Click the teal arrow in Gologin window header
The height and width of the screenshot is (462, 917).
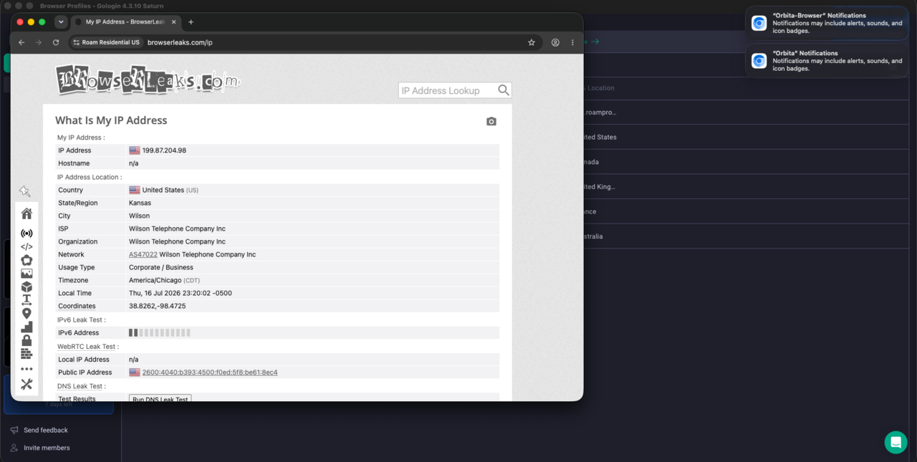coord(595,42)
